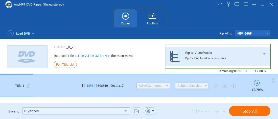Click the MP4 output format label
Screen dimensions: 278x119
tap(90, 86)
